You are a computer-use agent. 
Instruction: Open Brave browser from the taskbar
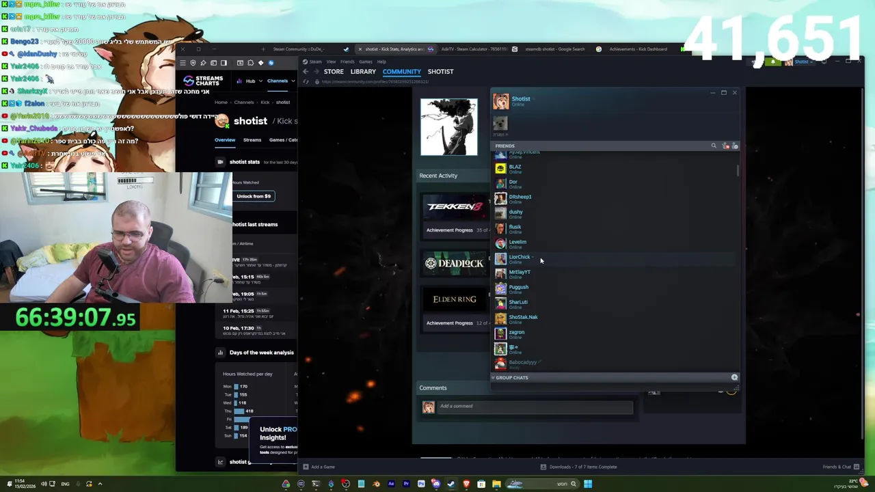click(466, 484)
